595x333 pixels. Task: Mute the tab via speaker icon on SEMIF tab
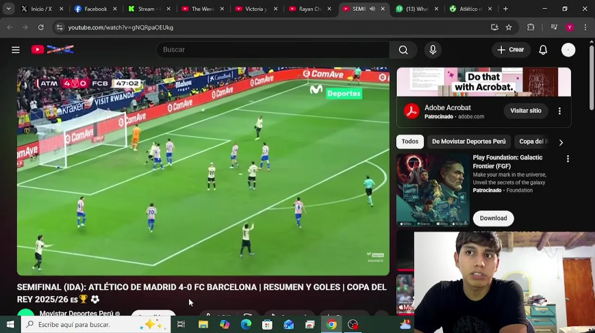click(372, 9)
